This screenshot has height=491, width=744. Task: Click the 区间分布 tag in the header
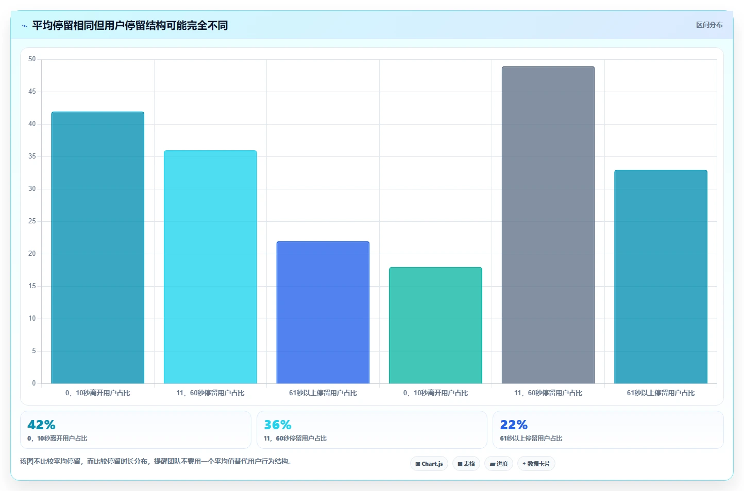click(x=709, y=25)
